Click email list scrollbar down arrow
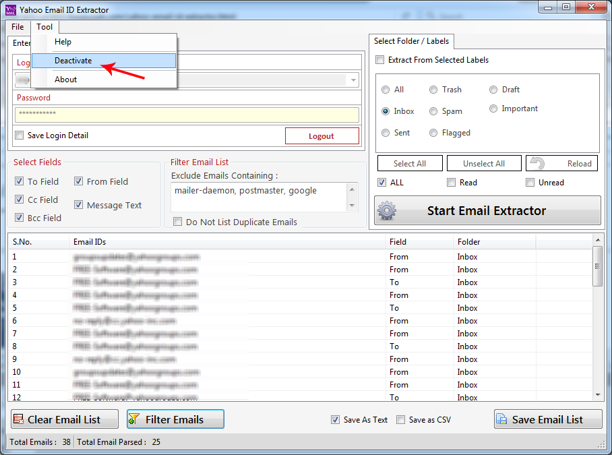 [x=598, y=395]
